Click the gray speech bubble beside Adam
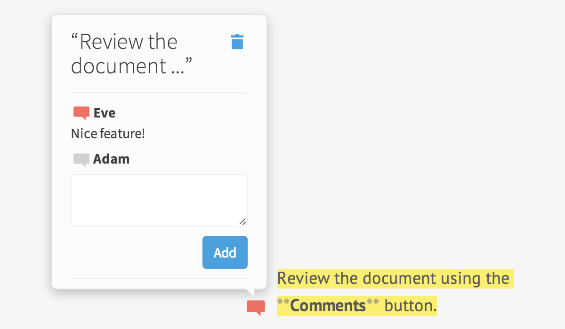The height and width of the screenshot is (329, 565). (81, 159)
